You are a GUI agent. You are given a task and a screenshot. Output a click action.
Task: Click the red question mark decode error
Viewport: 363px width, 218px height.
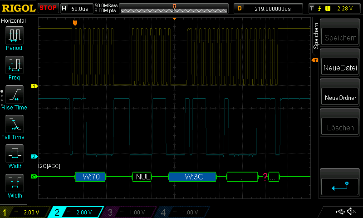265,177
